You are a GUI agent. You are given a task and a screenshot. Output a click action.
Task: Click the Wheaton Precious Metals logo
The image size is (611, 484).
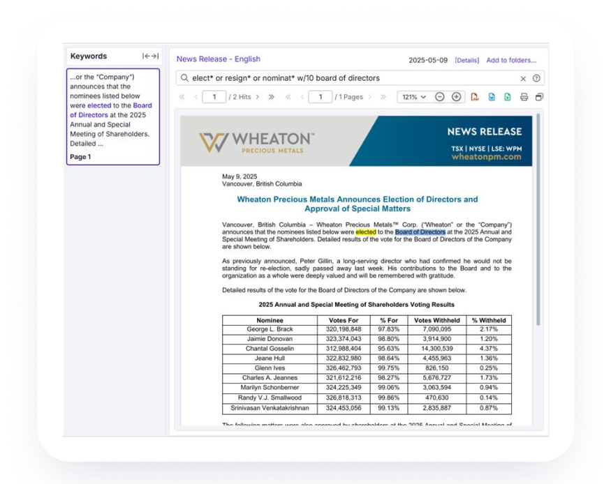tap(256, 142)
